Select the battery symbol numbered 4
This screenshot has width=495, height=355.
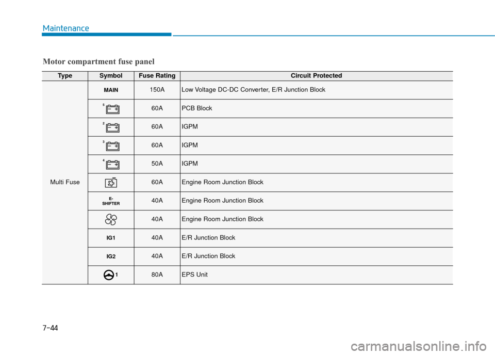tap(112, 165)
